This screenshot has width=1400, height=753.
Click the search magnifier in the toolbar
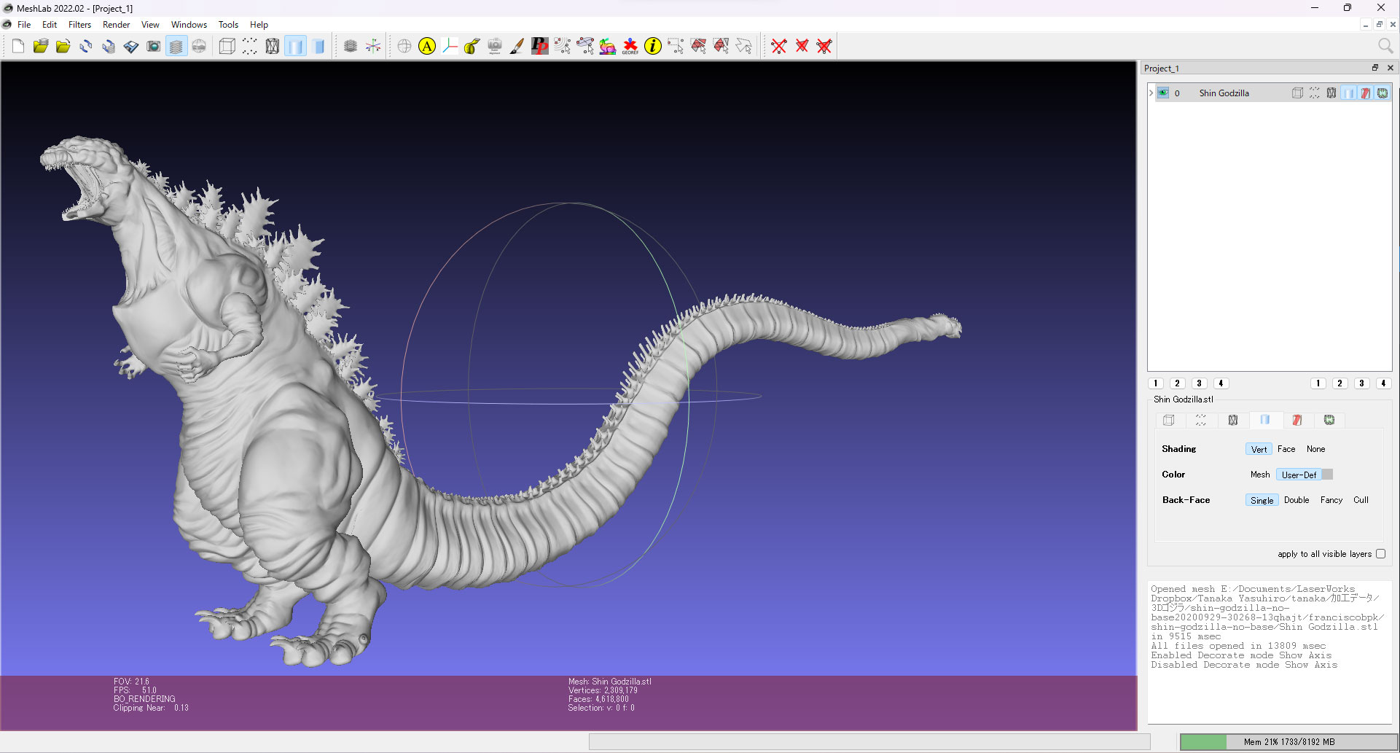[1385, 46]
